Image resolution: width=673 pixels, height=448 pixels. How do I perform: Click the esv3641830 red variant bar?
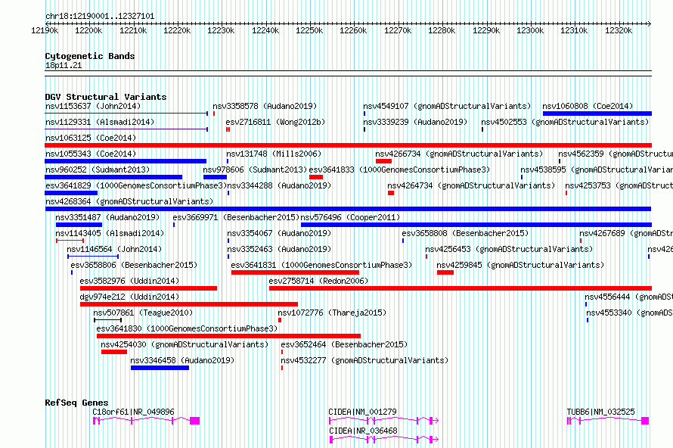click(x=229, y=336)
